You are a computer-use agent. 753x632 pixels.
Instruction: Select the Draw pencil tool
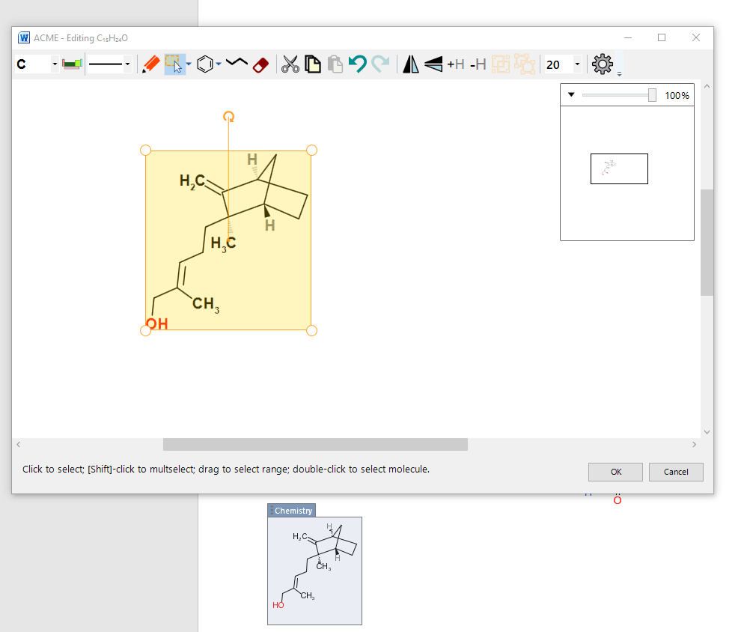click(x=150, y=64)
